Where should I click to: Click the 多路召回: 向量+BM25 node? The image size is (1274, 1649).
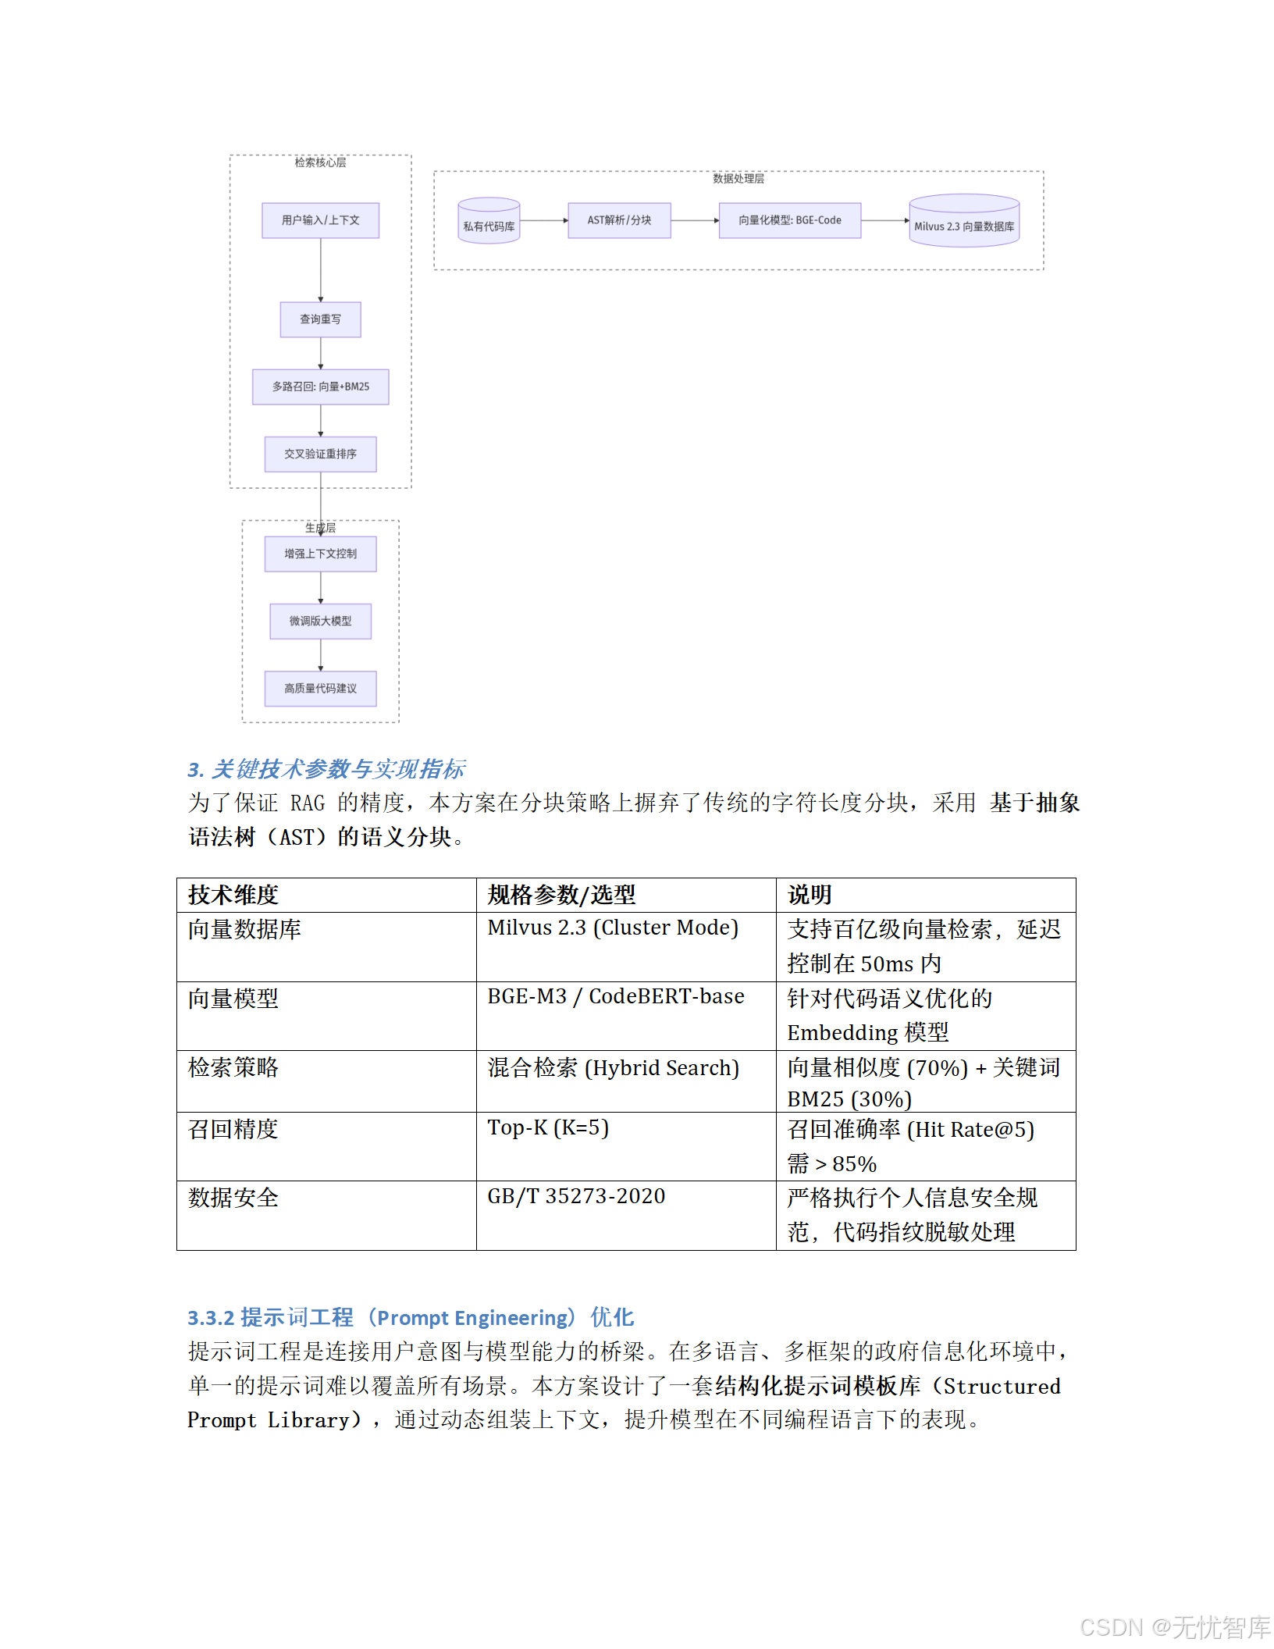320,386
